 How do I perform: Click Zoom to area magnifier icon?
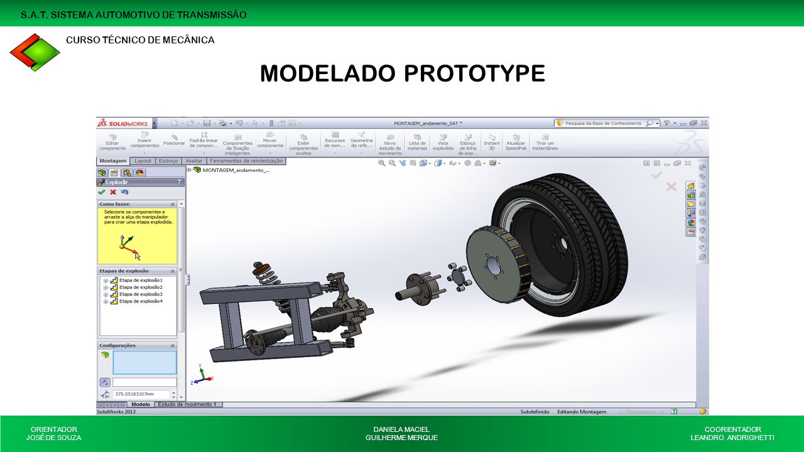coord(392,163)
